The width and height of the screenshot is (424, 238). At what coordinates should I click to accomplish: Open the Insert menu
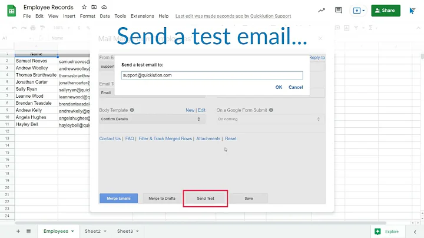69,16
